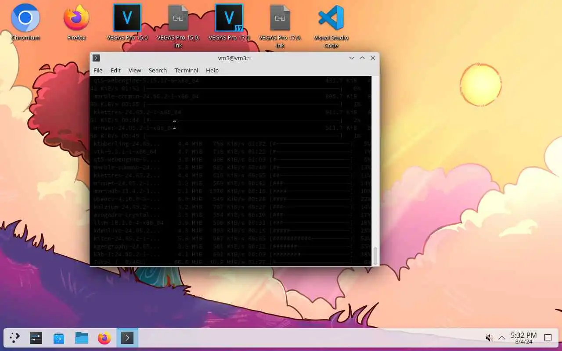Launch Firefox from the taskbar

pos(104,338)
